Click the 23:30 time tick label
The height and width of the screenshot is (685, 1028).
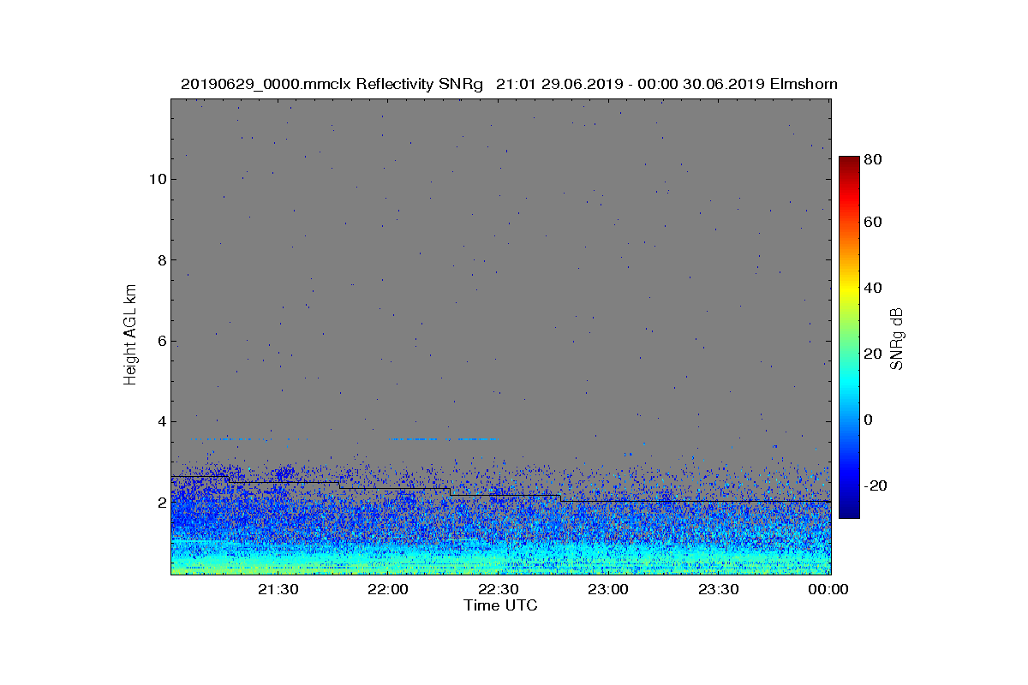tap(719, 589)
